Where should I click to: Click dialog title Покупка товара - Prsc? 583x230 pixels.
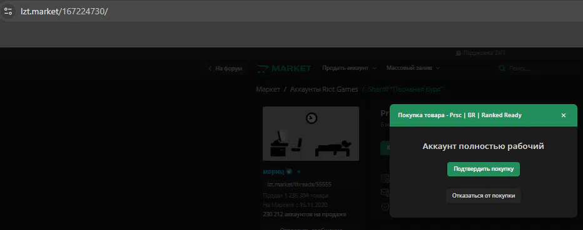(460, 115)
